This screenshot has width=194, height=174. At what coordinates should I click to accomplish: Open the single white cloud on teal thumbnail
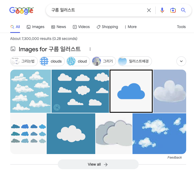click(71, 134)
